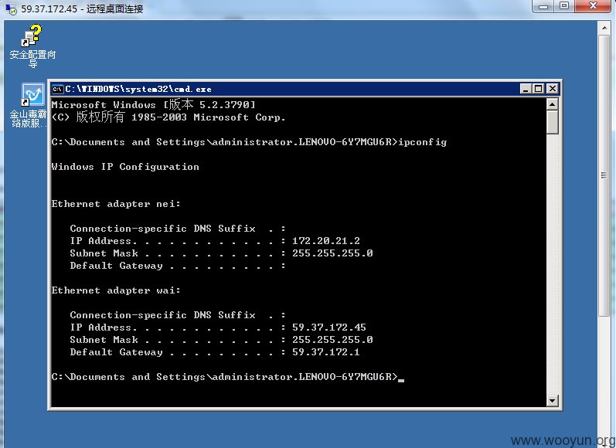The height and width of the screenshot is (448, 616).
Task: Minimize the cmd.exe window
Action: pos(526,89)
